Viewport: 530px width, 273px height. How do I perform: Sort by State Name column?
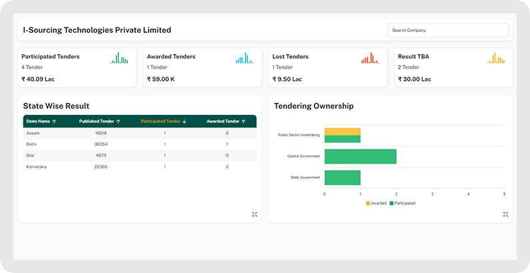coord(41,121)
